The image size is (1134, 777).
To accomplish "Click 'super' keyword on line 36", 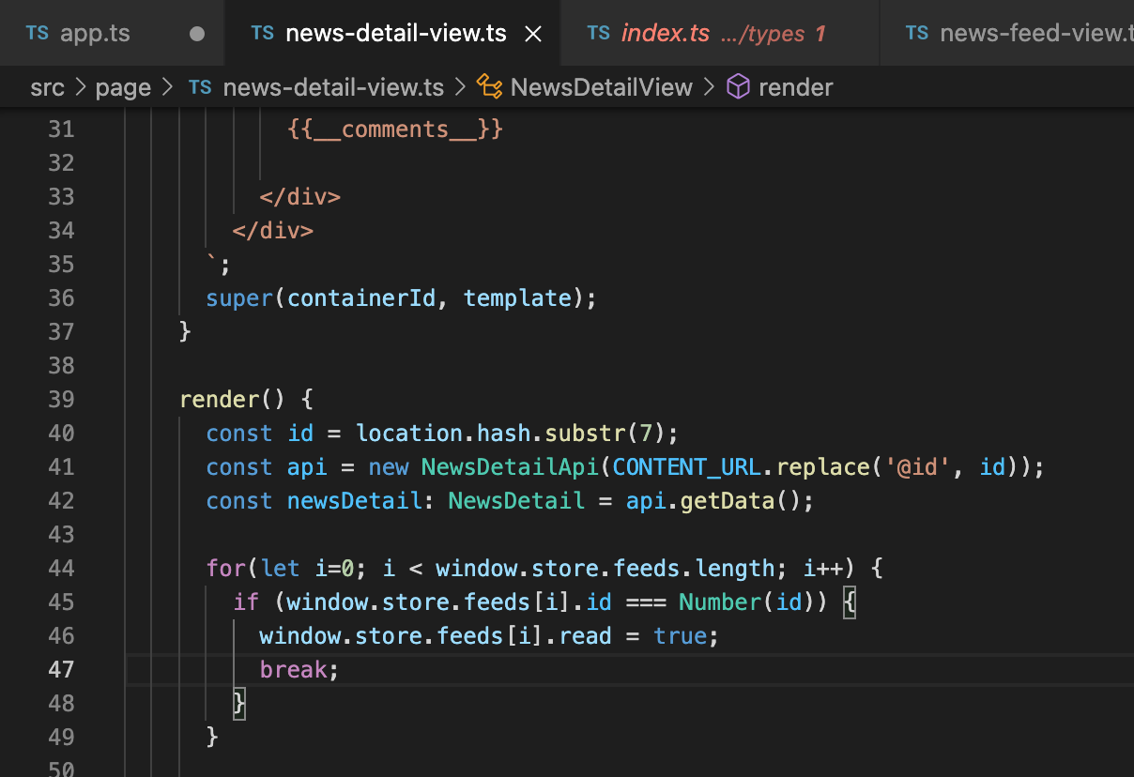I will coord(239,297).
